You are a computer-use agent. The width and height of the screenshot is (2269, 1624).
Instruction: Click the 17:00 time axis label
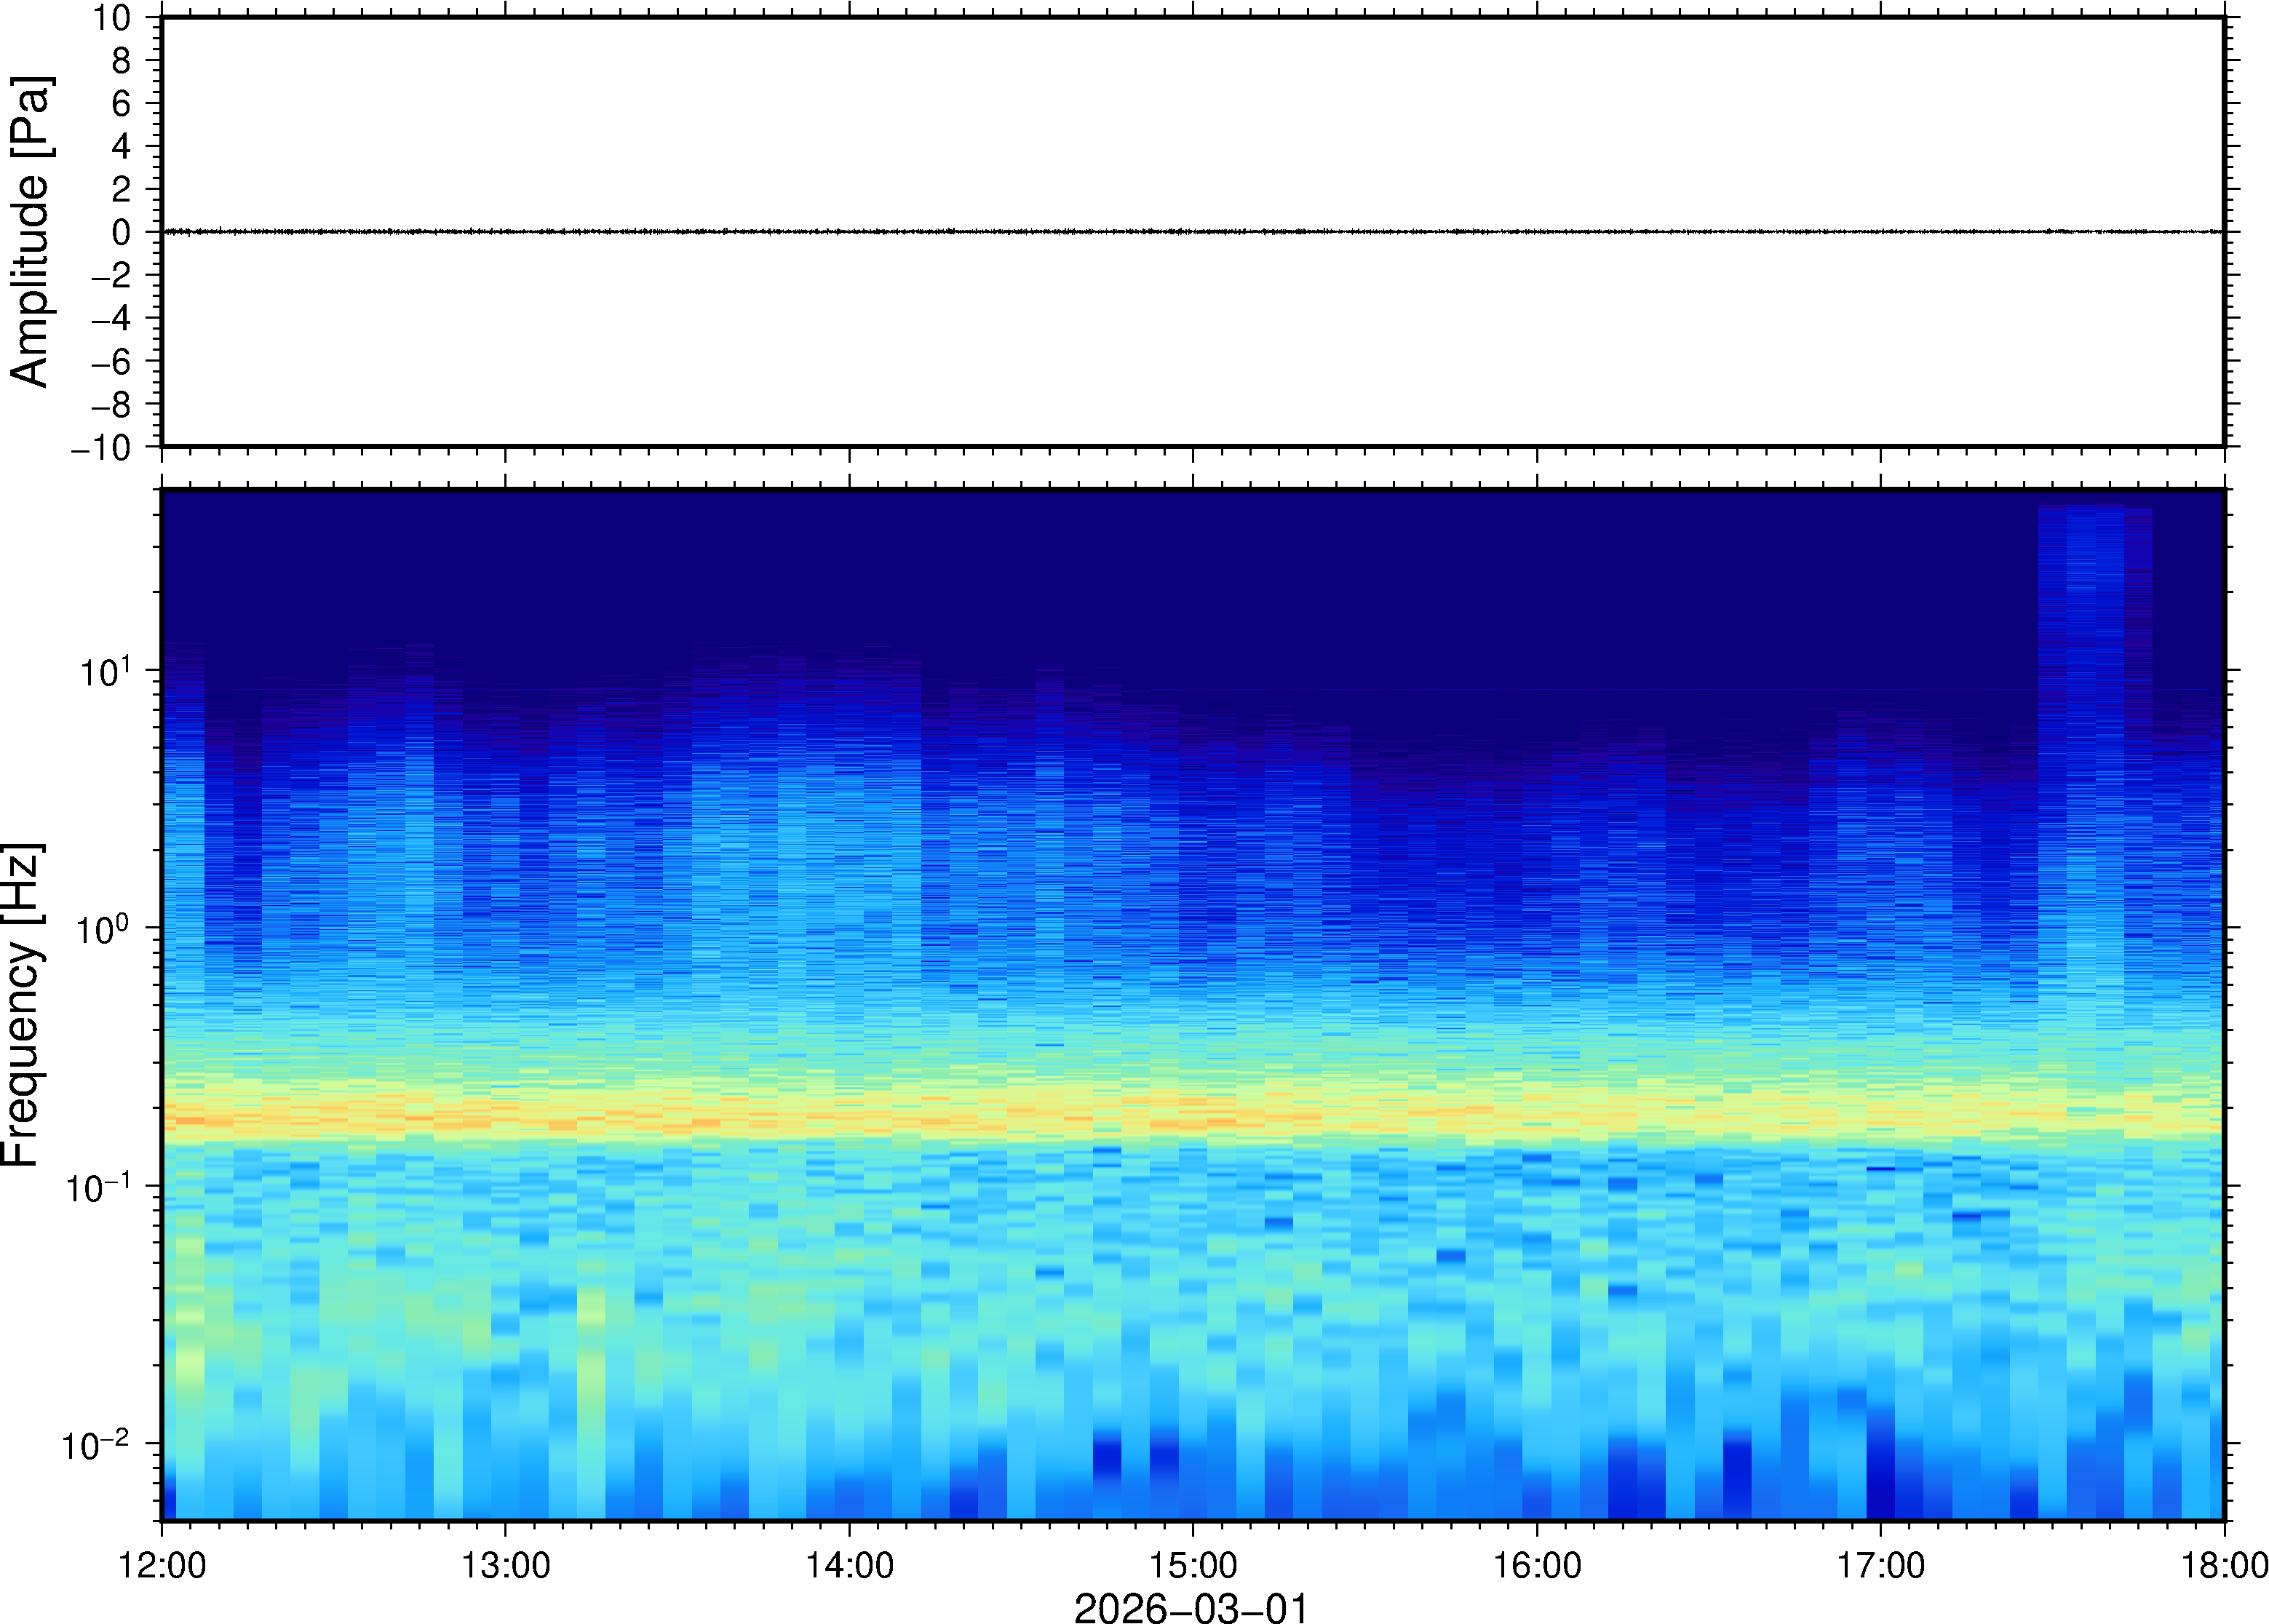click(1880, 1565)
